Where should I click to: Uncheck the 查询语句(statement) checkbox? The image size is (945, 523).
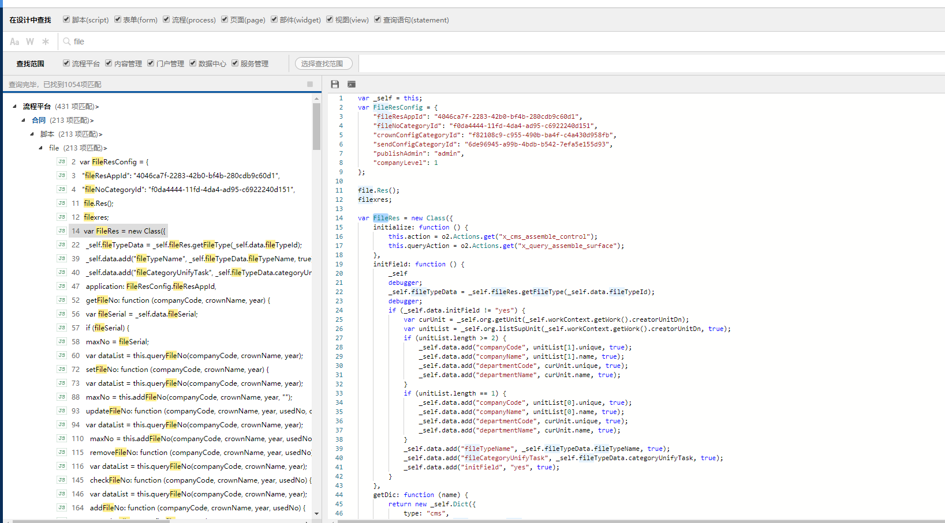378,19
